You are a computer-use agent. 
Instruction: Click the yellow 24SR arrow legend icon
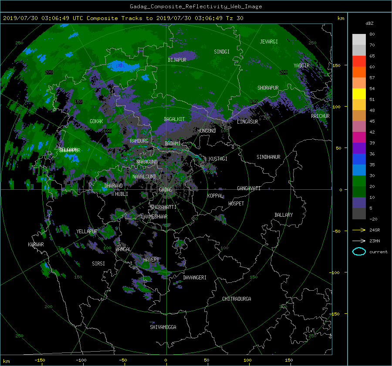click(359, 230)
